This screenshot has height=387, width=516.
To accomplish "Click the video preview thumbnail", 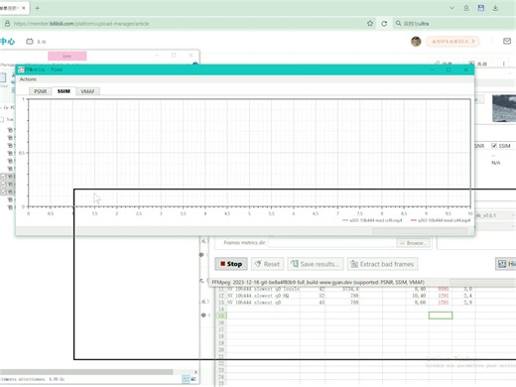I will (x=504, y=108).
